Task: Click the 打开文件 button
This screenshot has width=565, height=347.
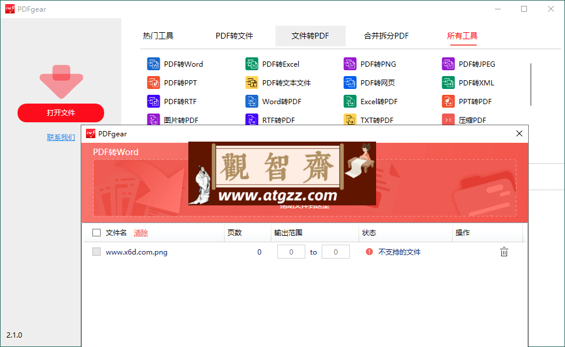Action: [x=61, y=113]
